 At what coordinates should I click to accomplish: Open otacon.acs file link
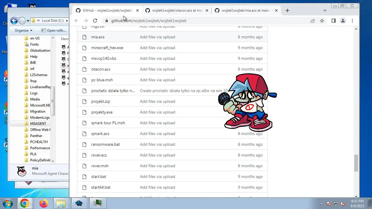tap(101, 69)
